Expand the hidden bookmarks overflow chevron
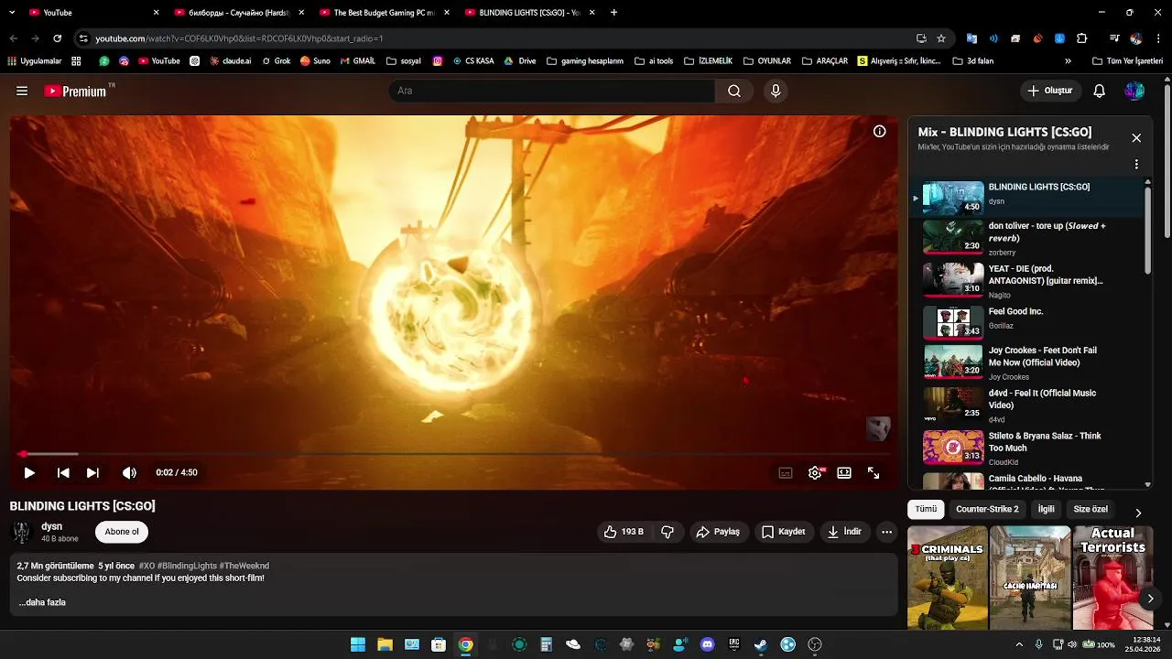 coord(1068,61)
